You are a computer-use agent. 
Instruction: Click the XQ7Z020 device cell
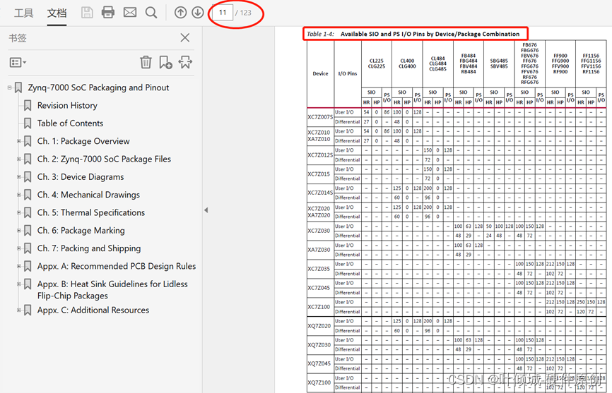pos(319,326)
